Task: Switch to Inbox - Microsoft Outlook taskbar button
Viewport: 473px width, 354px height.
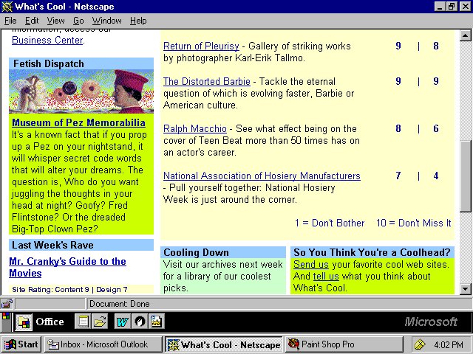Action: [x=103, y=344]
